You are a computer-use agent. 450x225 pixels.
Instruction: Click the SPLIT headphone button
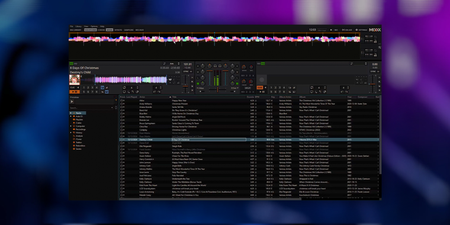coord(247,88)
